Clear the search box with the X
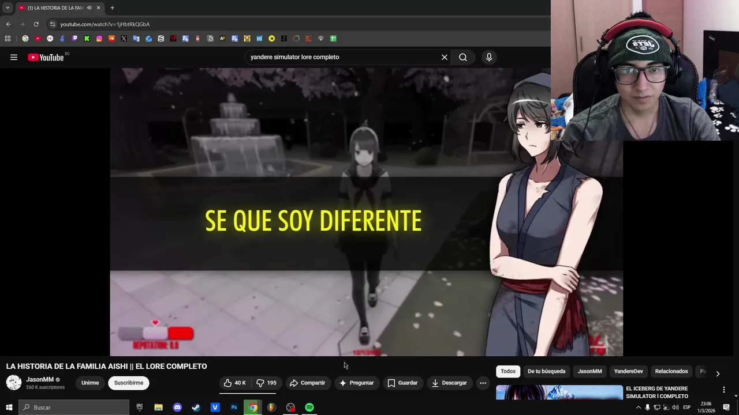Image resolution: width=739 pixels, height=415 pixels. [445, 57]
